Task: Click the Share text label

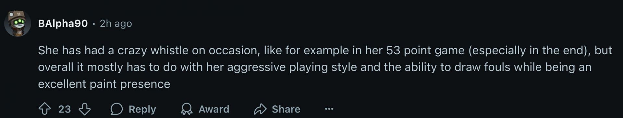Action: pyautogui.click(x=286, y=109)
